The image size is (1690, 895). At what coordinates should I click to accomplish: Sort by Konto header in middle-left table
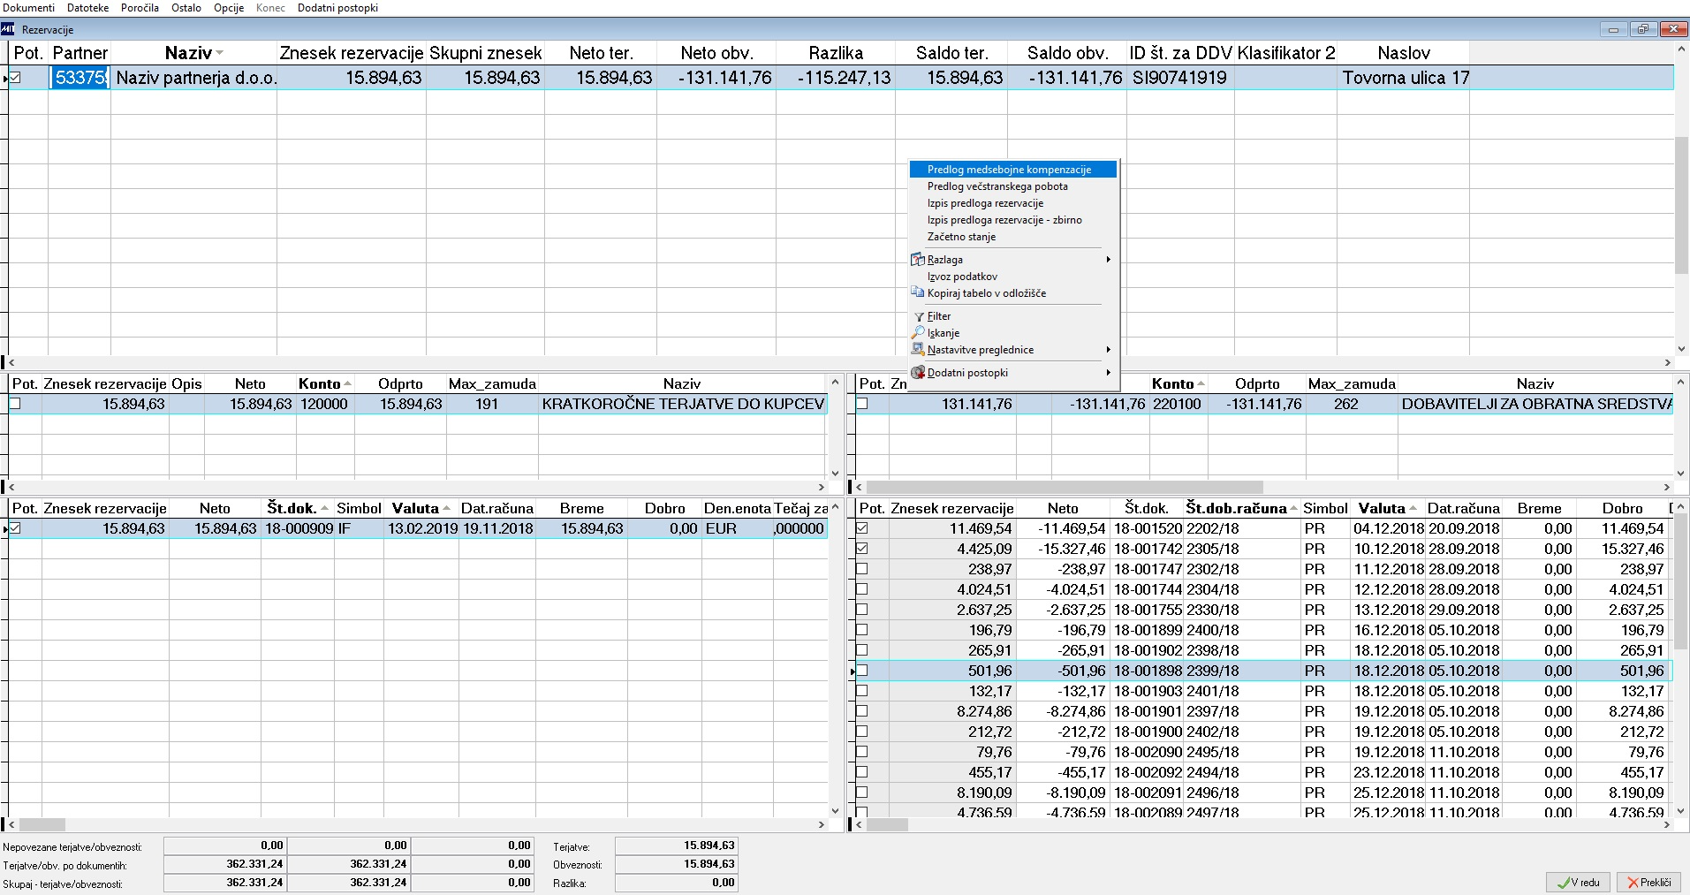[x=325, y=383]
